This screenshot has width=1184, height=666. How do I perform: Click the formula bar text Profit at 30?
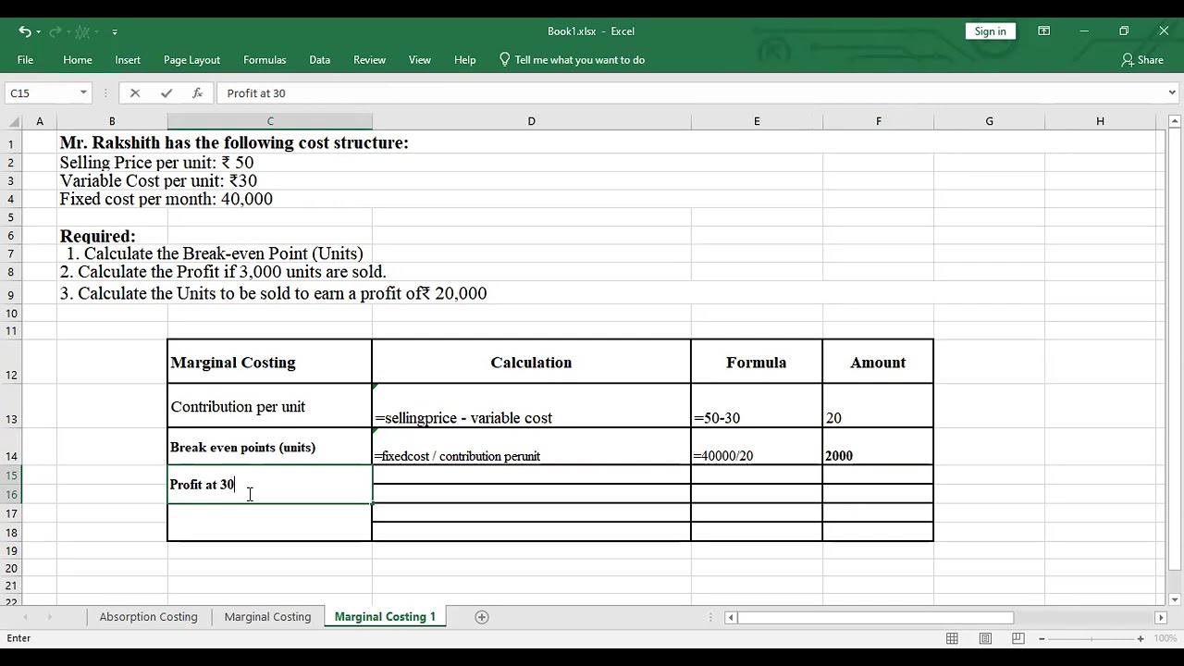click(256, 93)
